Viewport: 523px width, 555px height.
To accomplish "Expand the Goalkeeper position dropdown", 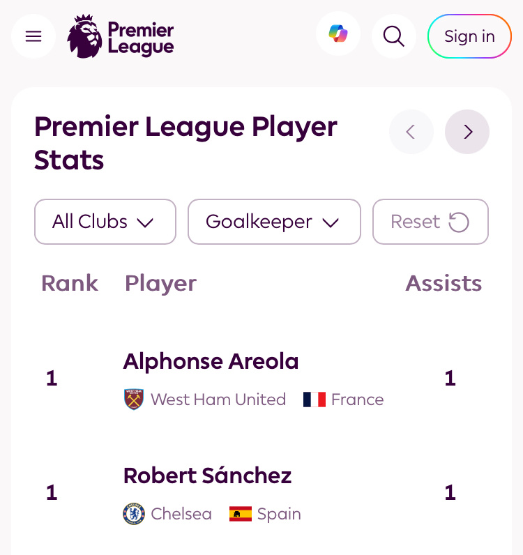I will 274,222.
